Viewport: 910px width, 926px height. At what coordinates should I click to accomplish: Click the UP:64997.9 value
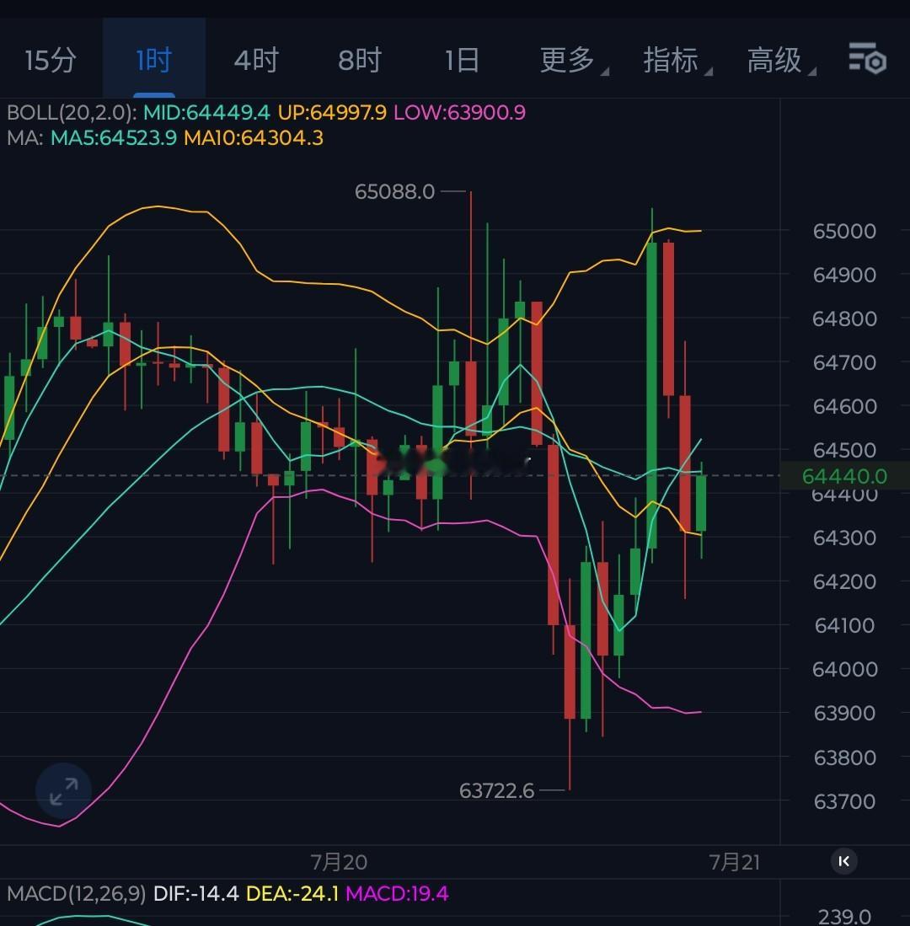tap(332, 112)
